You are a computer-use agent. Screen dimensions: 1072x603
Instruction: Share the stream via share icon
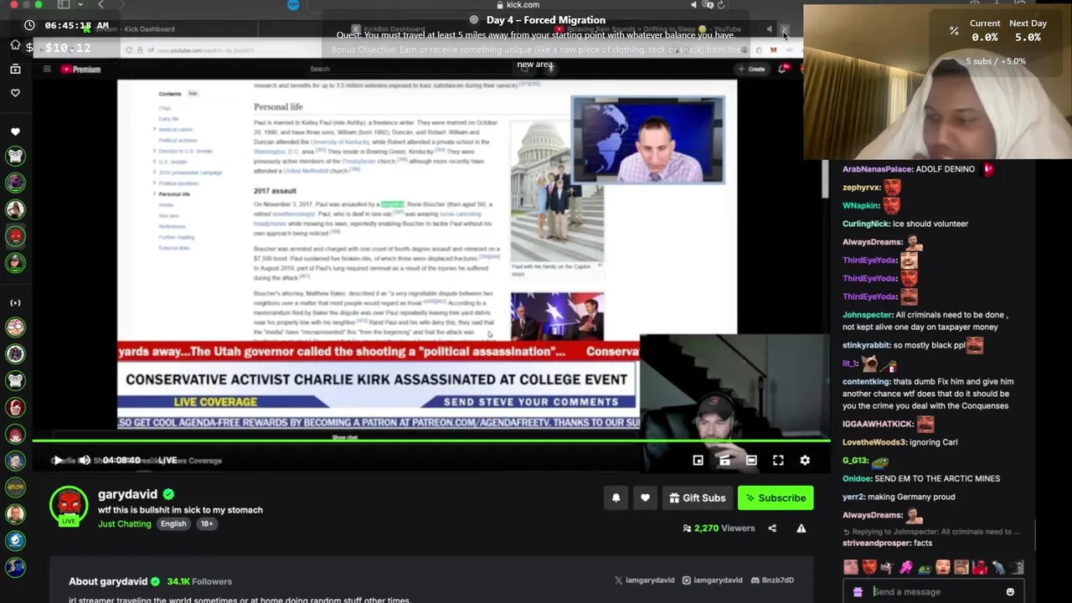772,528
